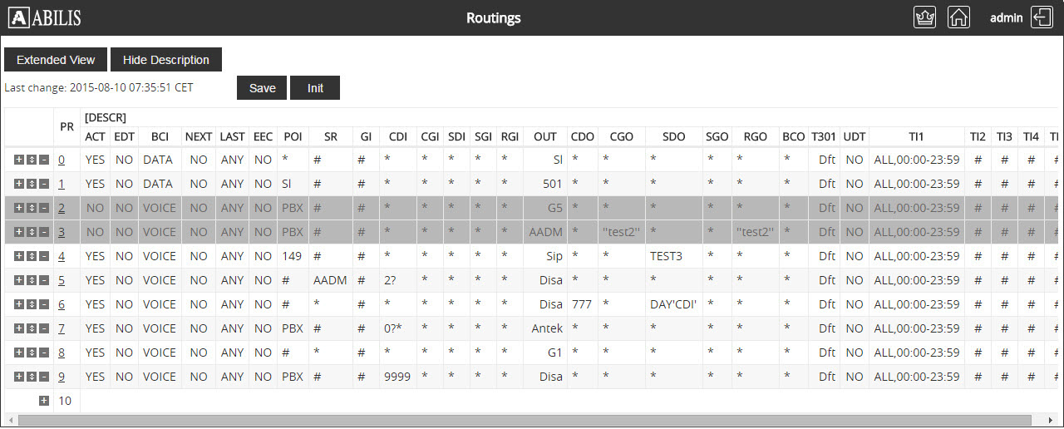Viewport: 1064px width, 429px height.
Task: Open routing entry number 8 link
Action: click(62, 353)
